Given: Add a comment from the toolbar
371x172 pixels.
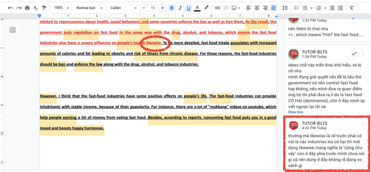Looking at the screenshot, I should [x=226, y=8].
